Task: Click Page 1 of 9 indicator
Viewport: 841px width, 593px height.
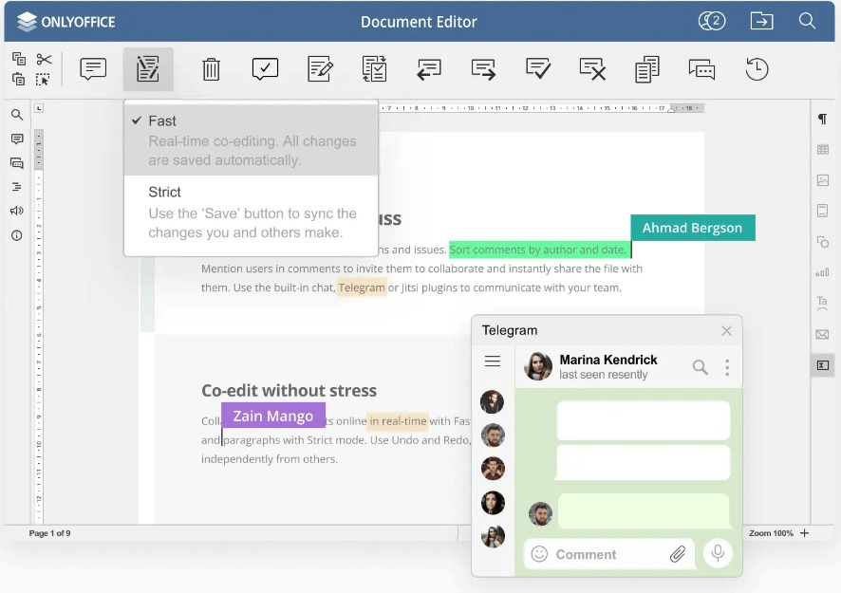Action: tap(49, 533)
